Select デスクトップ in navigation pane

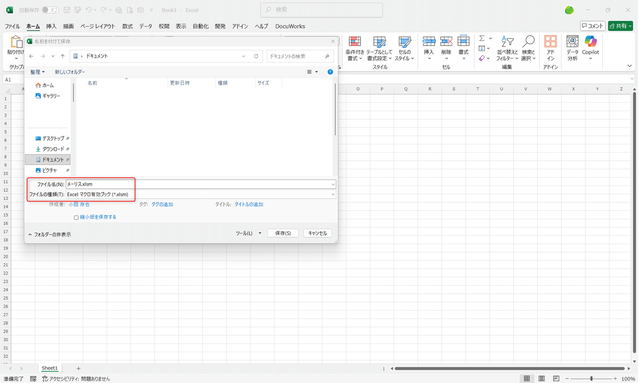[x=53, y=138]
